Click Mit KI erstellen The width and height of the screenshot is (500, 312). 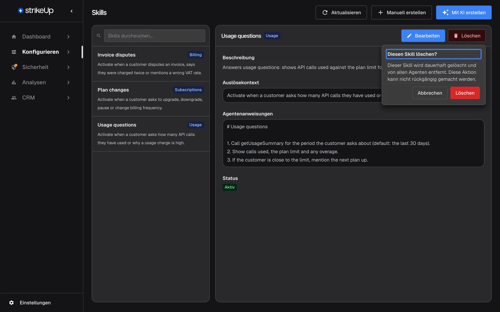click(x=464, y=12)
